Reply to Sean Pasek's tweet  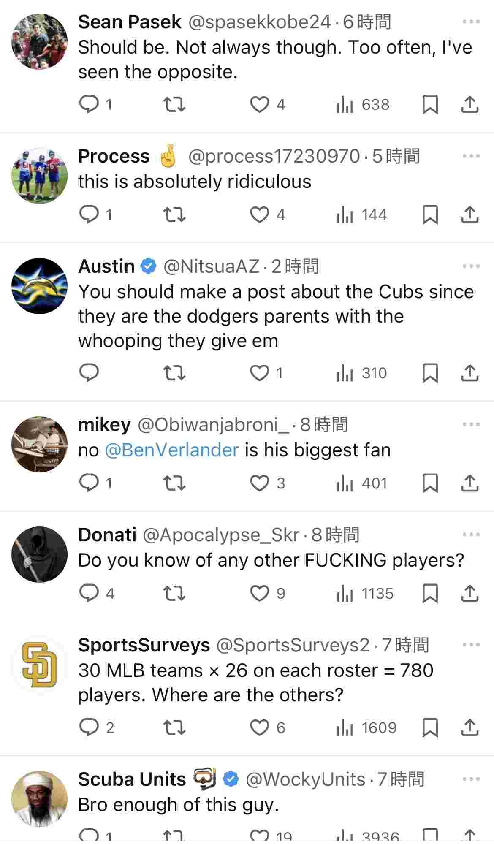(89, 104)
